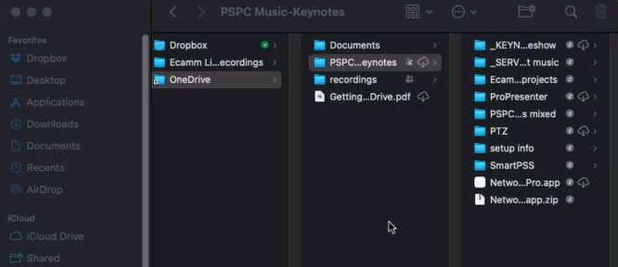Open Finder search magnifier icon
This screenshot has width=618, height=267.
[x=571, y=12]
